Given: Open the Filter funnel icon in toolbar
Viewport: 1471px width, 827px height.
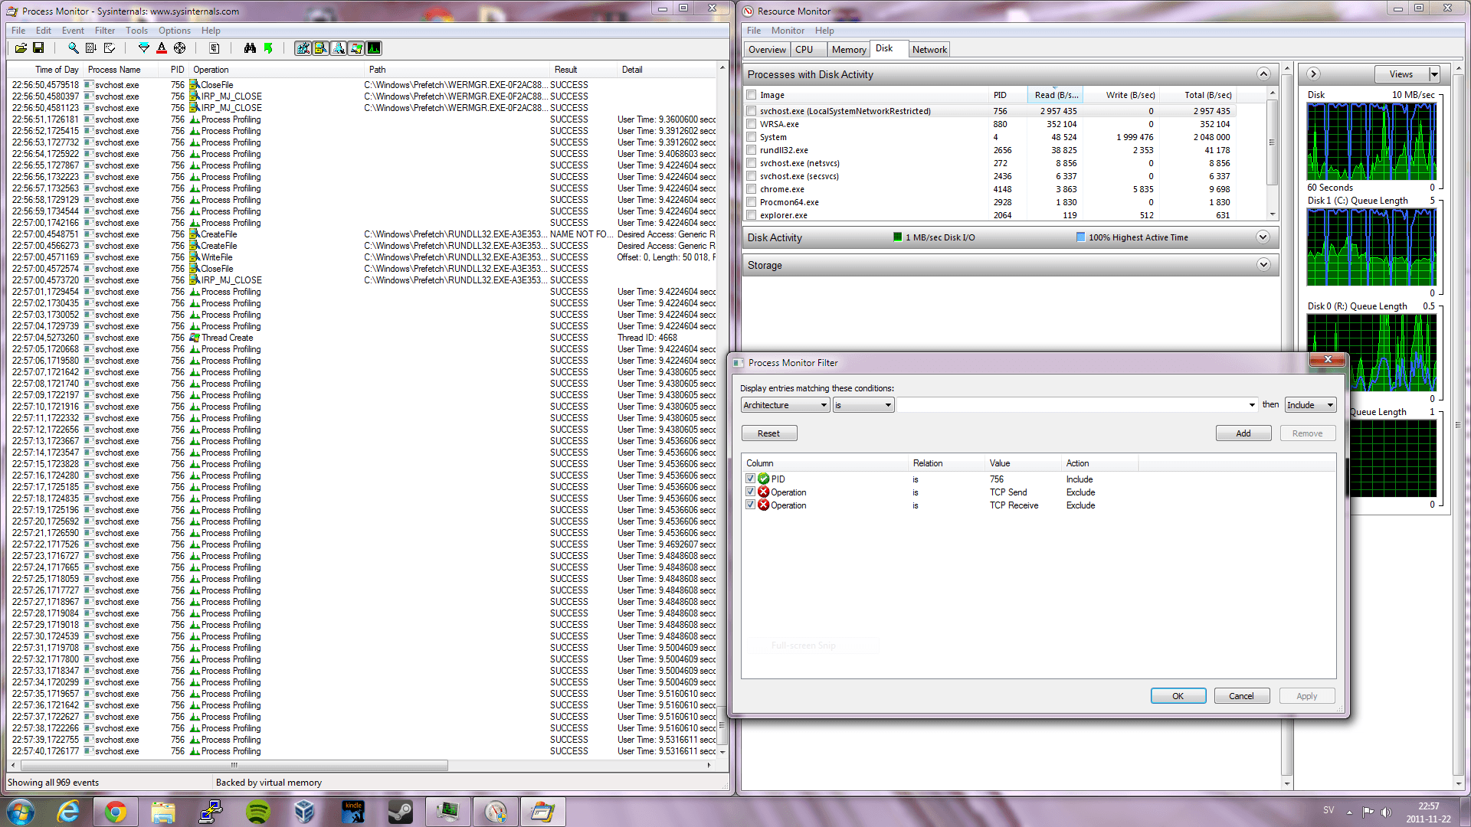Looking at the screenshot, I should click(x=143, y=48).
